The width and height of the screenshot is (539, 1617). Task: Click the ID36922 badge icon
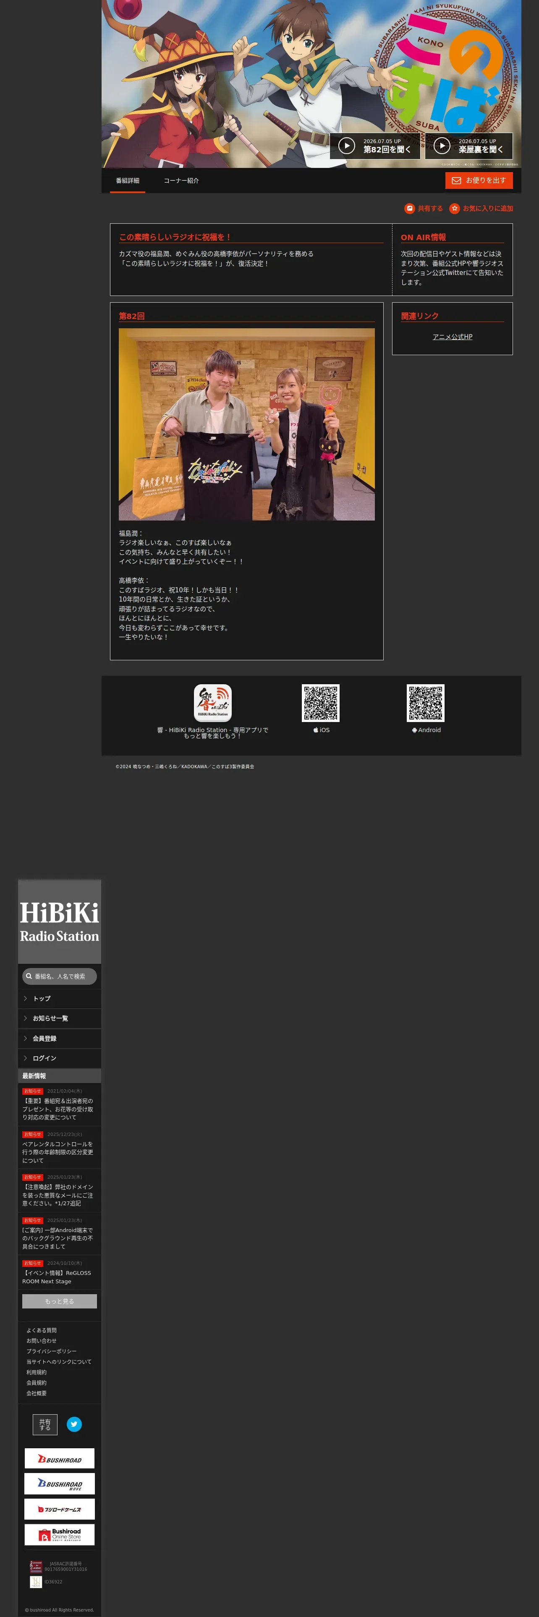point(36,1582)
